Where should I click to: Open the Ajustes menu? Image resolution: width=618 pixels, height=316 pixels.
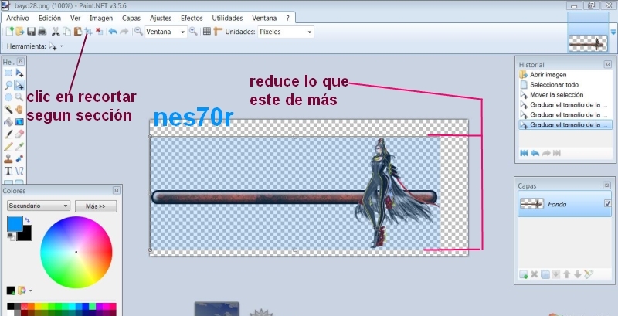pos(161,18)
